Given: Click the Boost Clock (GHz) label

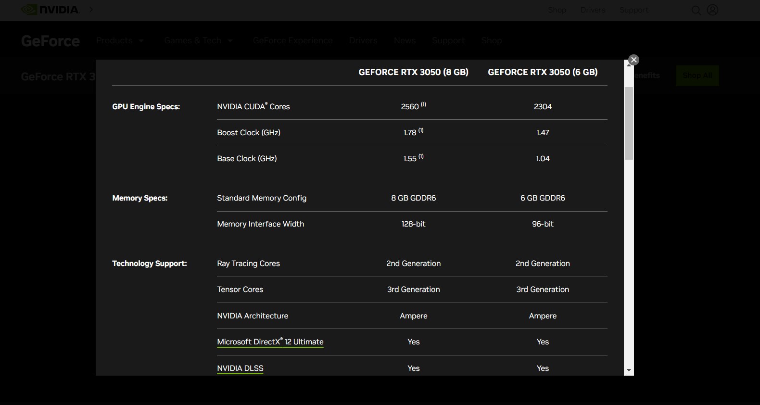Looking at the screenshot, I should [x=249, y=133].
